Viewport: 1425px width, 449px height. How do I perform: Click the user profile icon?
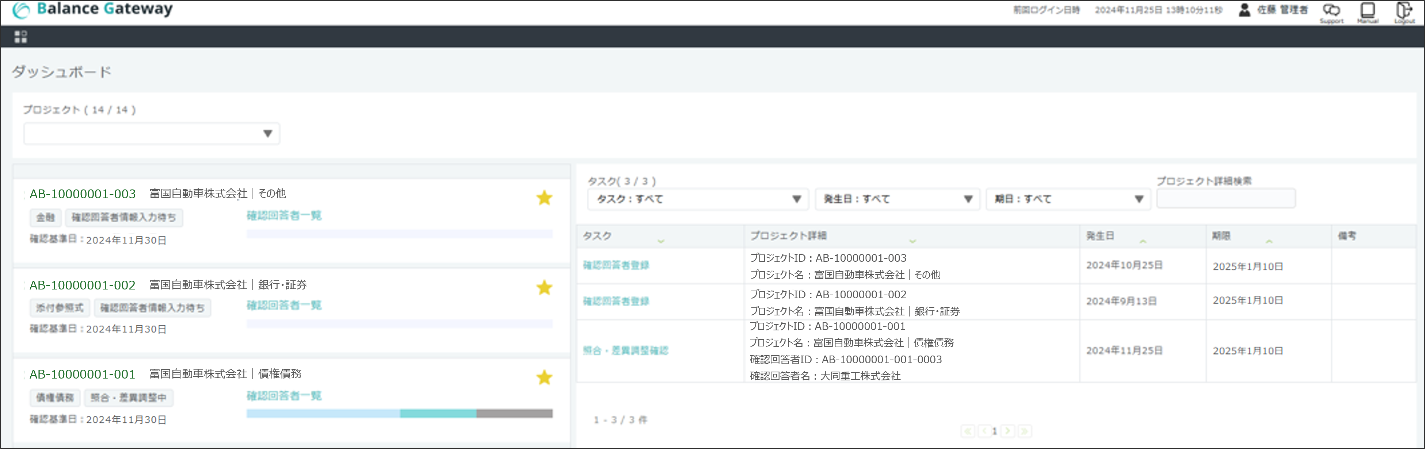[1244, 10]
